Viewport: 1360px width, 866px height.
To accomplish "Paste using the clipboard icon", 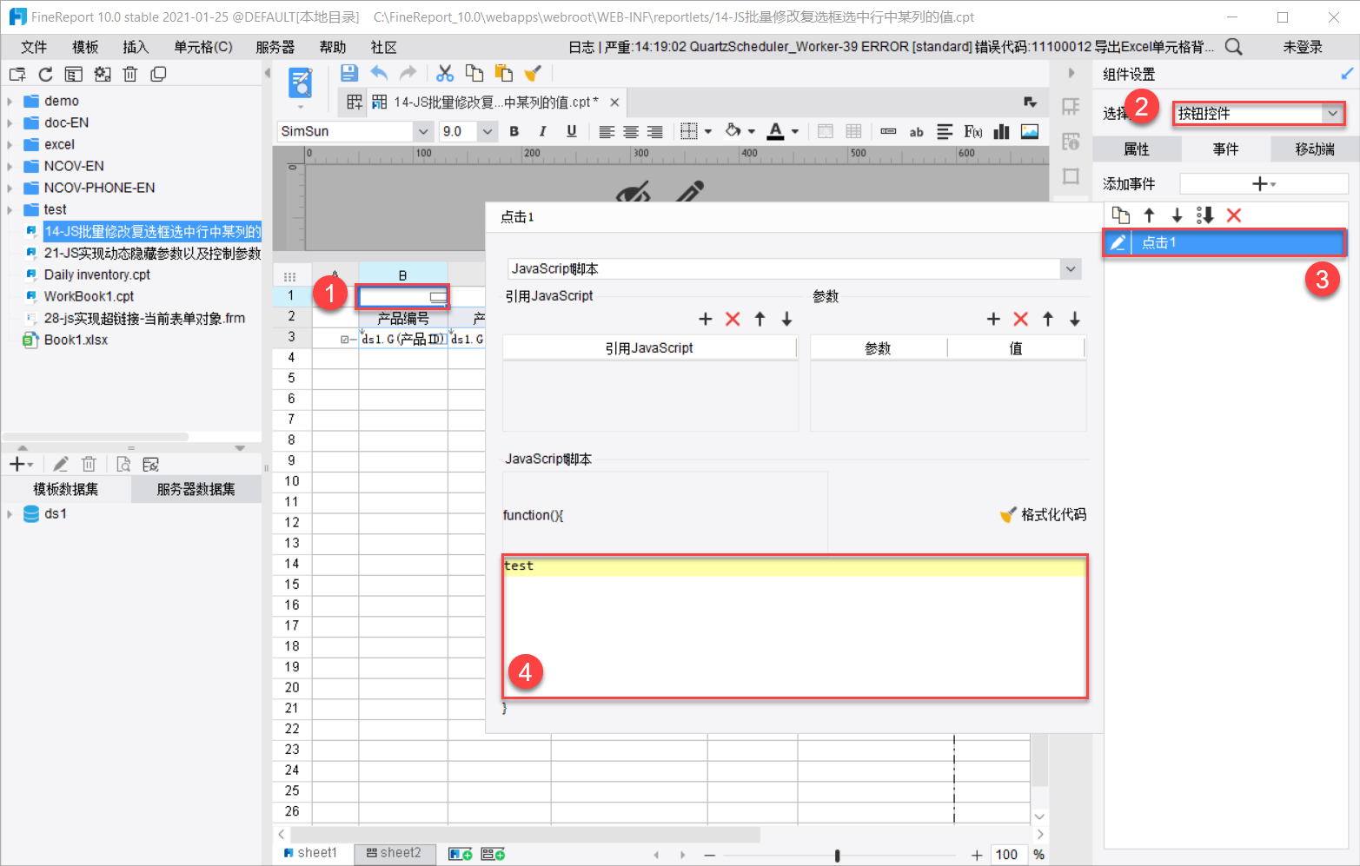I will (503, 74).
